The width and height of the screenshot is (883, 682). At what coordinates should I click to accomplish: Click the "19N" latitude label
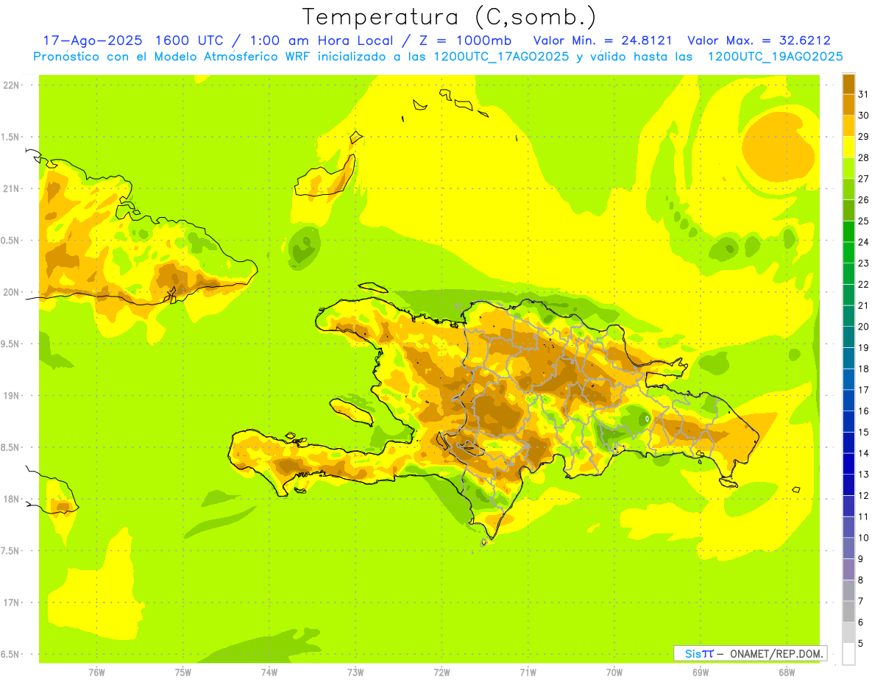coord(11,396)
